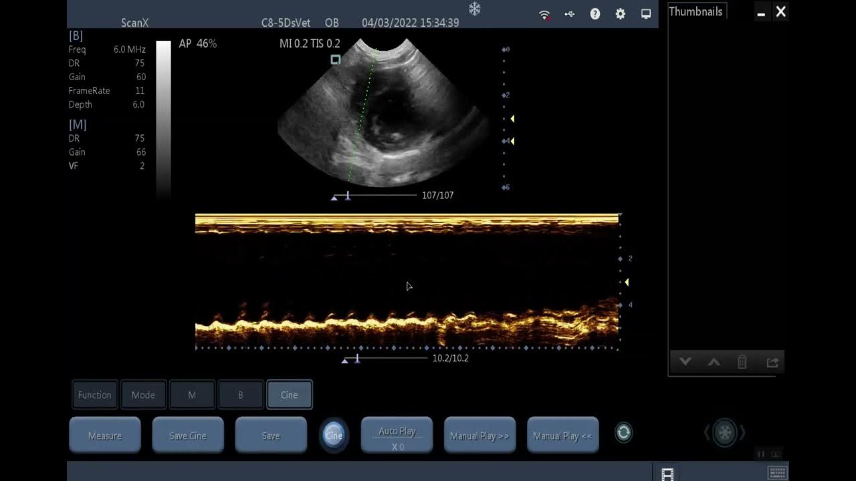Click the Auto Play X 0 button
The height and width of the screenshot is (481, 856).
pos(397,435)
